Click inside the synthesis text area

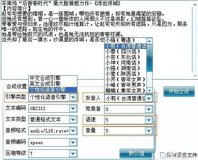point(96,40)
